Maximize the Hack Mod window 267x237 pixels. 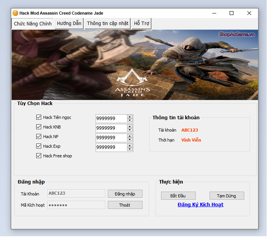(232, 13)
